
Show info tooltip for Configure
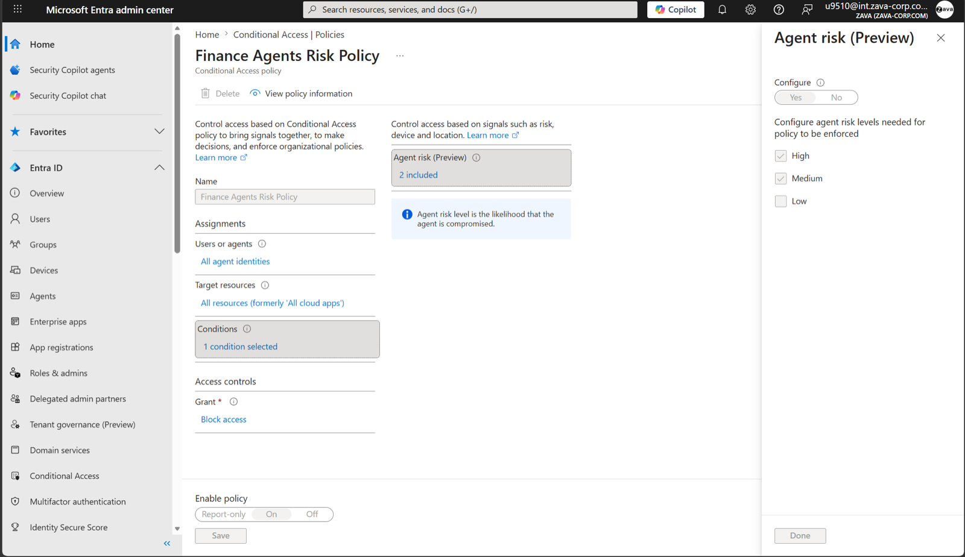820,83
